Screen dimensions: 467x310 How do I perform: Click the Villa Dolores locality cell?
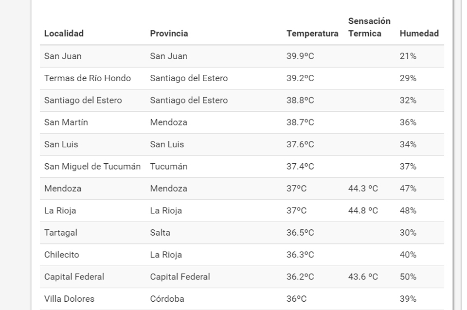(x=69, y=299)
